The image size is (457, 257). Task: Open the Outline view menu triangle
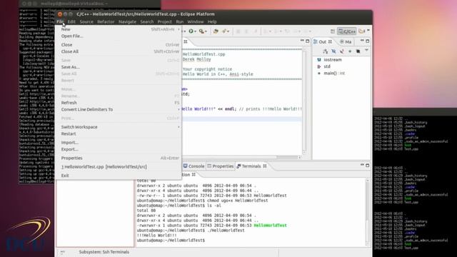(x=366, y=51)
